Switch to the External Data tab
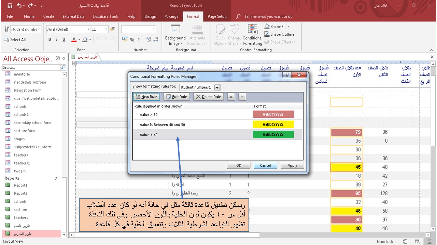 point(73,16)
